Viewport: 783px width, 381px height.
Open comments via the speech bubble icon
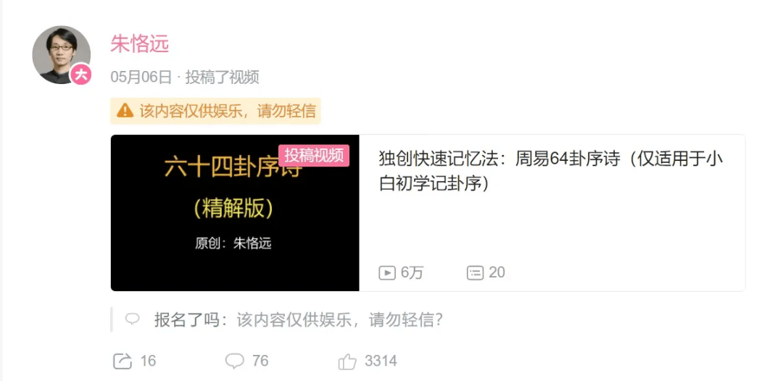pos(234,361)
